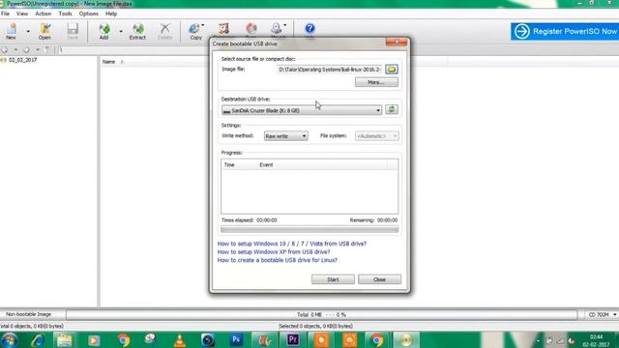This screenshot has height=348, width=619.
Task: Expand the dropdown arrow beside Add
Action: [121, 31]
